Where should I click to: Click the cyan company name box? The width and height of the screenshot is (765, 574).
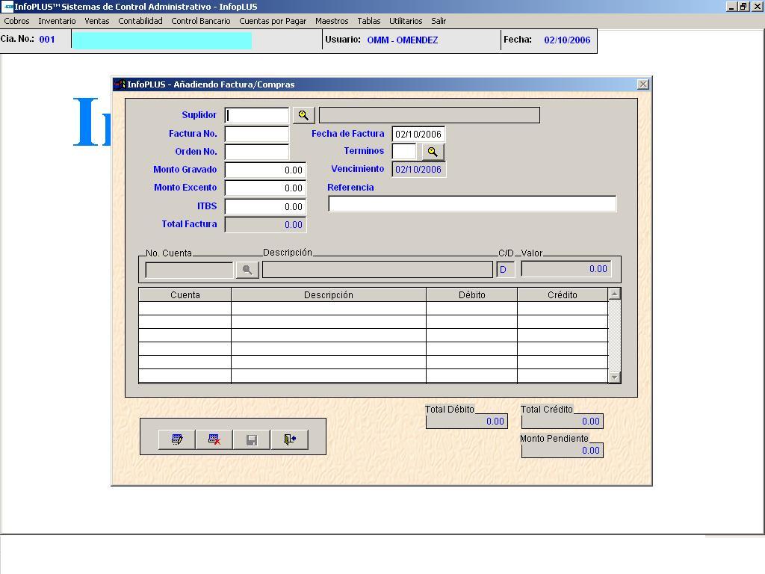pyautogui.click(x=162, y=40)
